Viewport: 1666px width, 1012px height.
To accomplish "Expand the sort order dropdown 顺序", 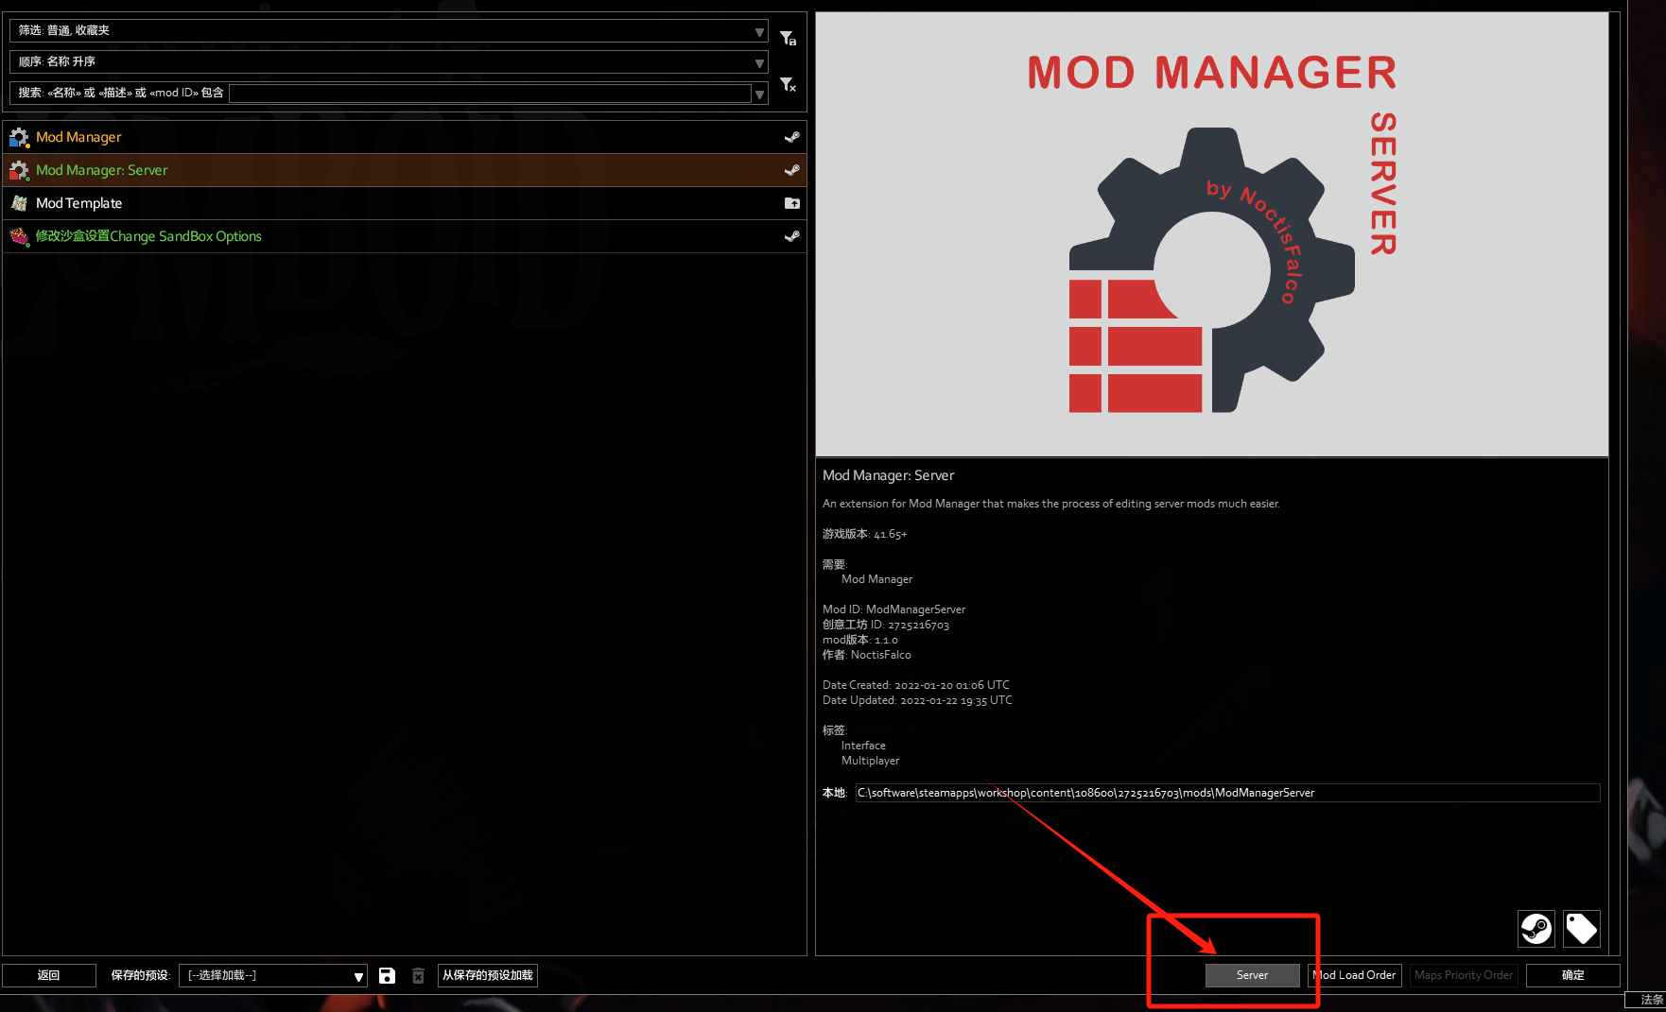I will click(389, 62).
